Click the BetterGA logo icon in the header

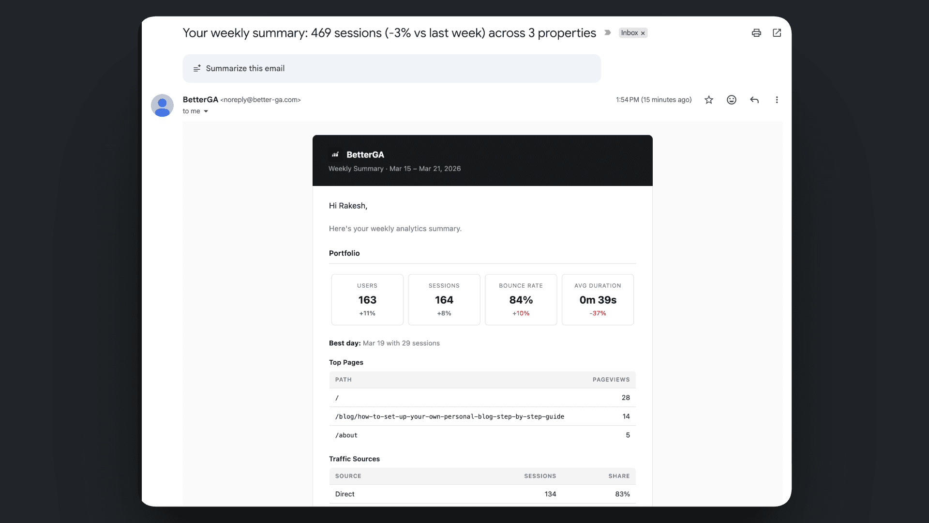point(335,154)
